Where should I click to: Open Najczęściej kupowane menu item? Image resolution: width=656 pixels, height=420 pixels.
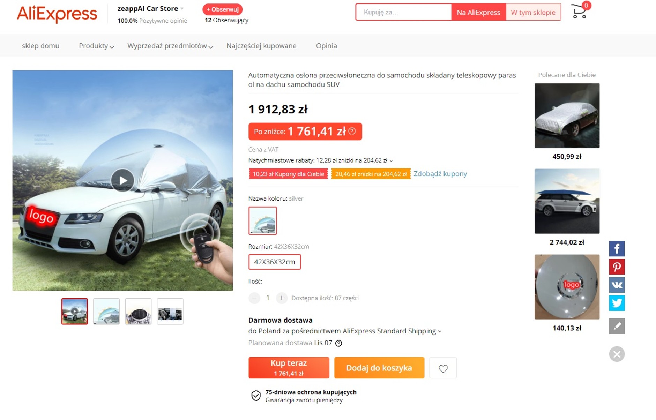pos(261,46)
